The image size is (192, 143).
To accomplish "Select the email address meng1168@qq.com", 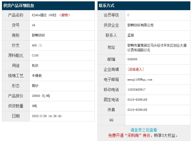I will 140,79.
